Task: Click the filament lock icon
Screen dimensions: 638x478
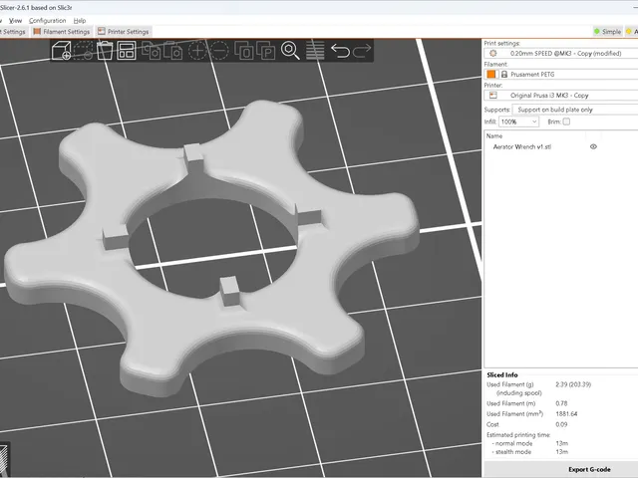Action: pos(504,75)
